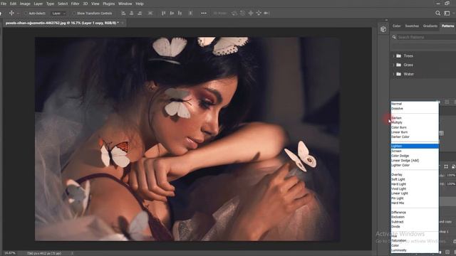This screenshot has height=256, width=456.
Task: Toggle Show Transform Controls checkbox
Action: point(74,14)
